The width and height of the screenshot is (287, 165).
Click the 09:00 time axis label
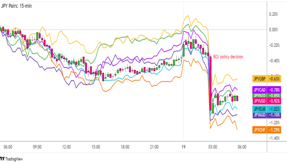click(37, 147)
